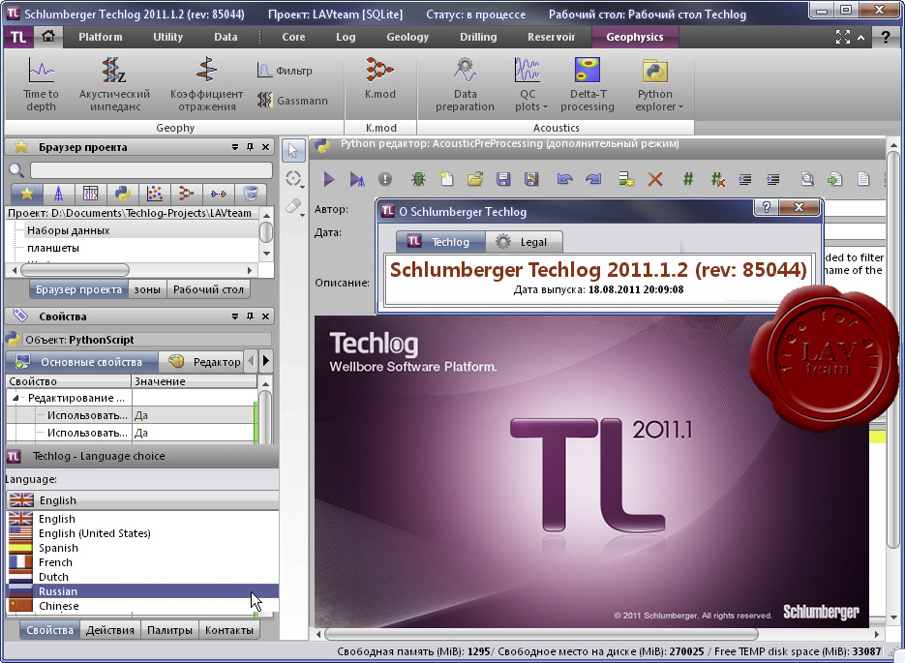Click the find magnifier document icon in editor toolbar
Image resolution: width=905 pixels, height=663 pixels.
click(x=807, y=179)
